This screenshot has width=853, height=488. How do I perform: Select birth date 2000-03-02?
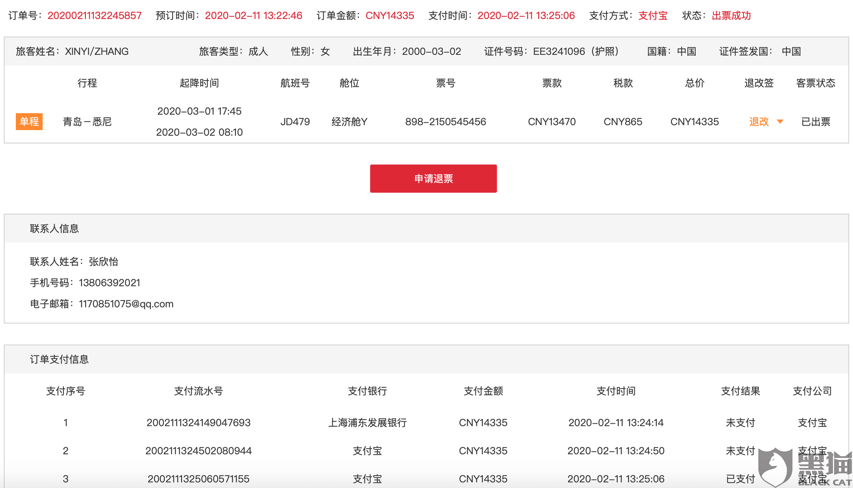point(431,52)
